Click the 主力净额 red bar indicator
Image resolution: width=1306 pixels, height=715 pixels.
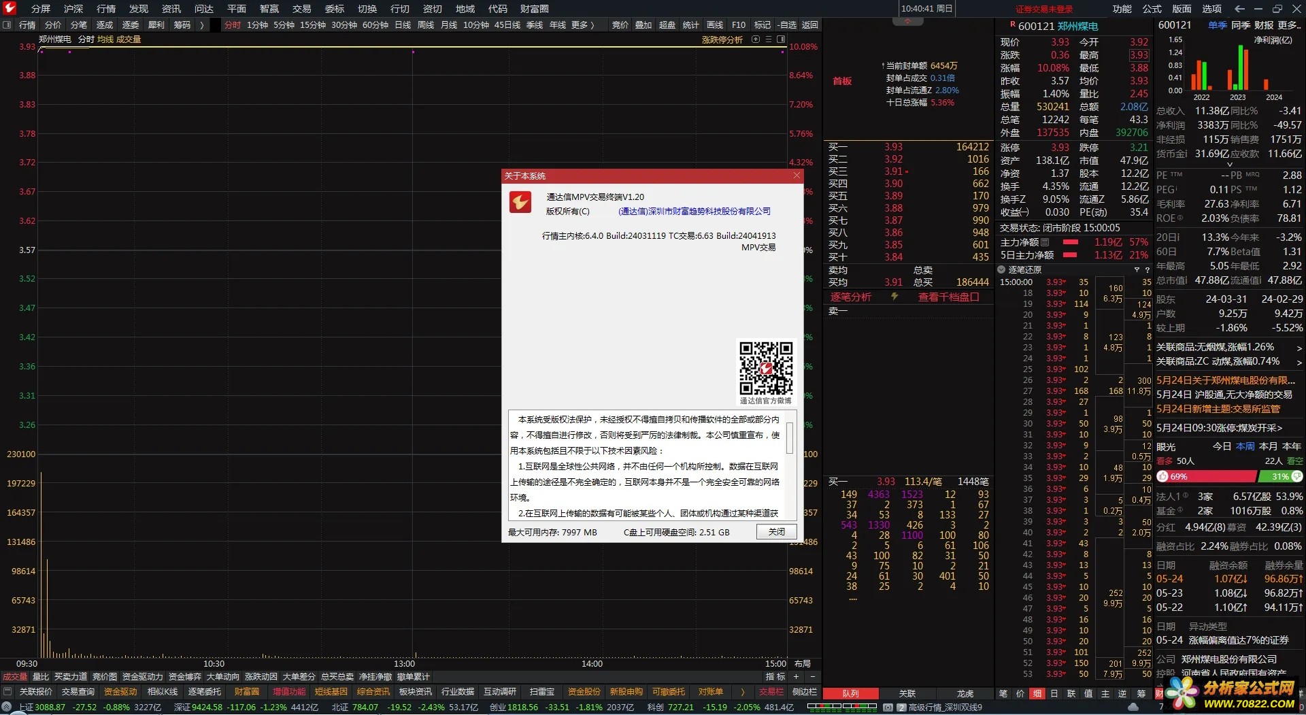pyautogui.click(x=1070, y=242)
